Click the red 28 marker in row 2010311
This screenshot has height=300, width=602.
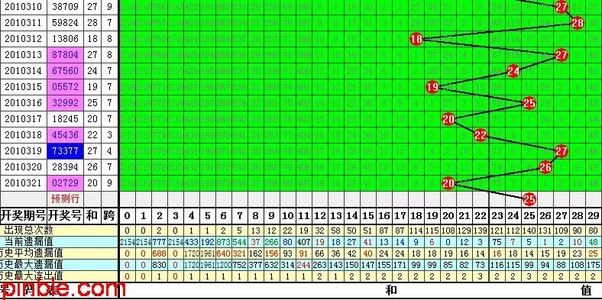[578, 23]
